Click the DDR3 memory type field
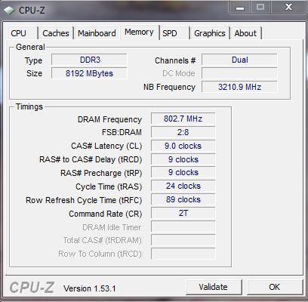The height and width of the screenshot is (302, 308). tap(90, 60)
